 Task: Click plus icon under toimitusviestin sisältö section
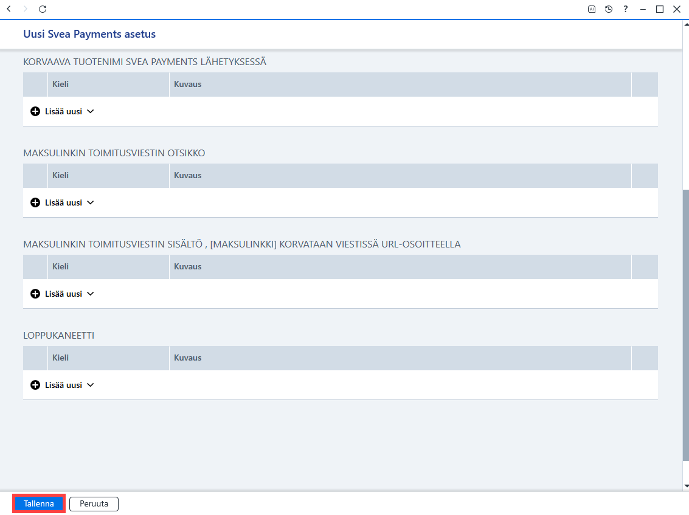click(35, 294)
